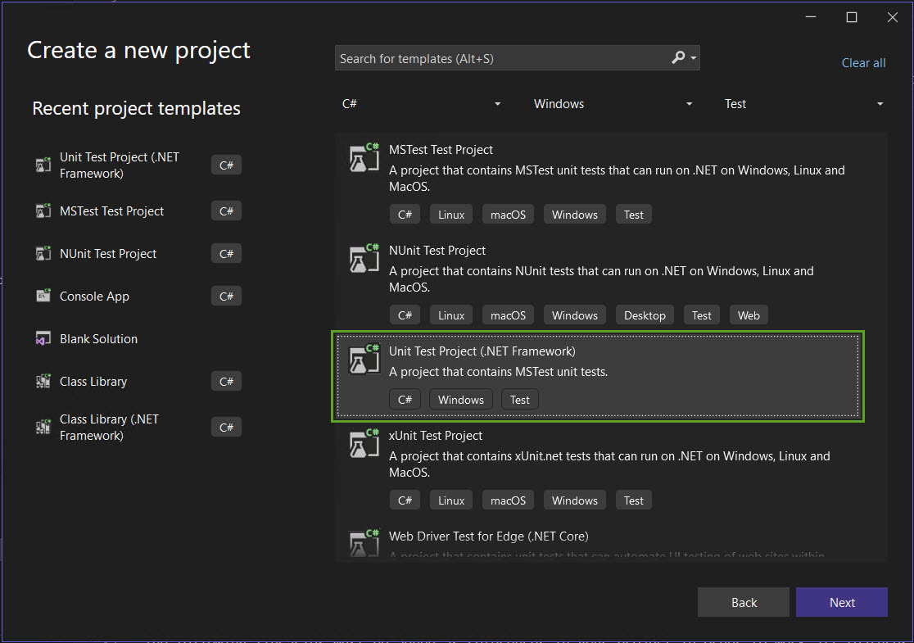Click the Web Driver Test for Edge icon

(363, 543)
